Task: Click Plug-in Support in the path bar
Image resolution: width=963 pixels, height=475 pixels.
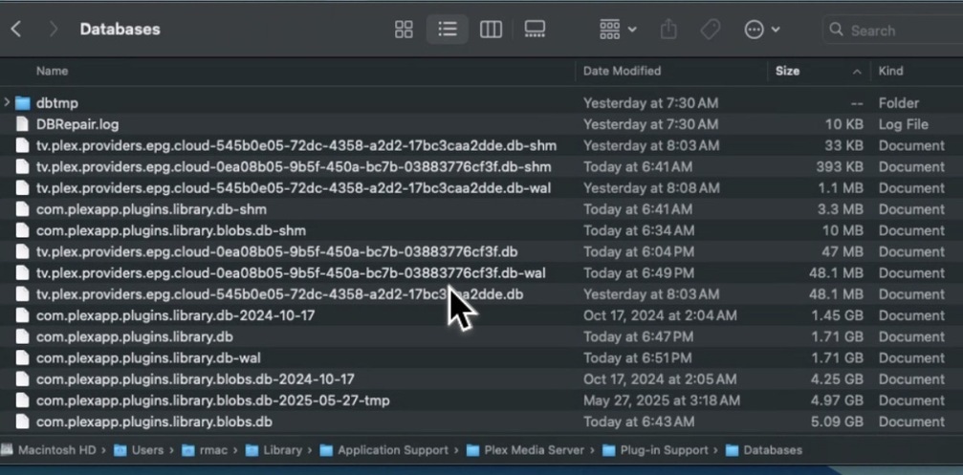Action: pos(655,450)
